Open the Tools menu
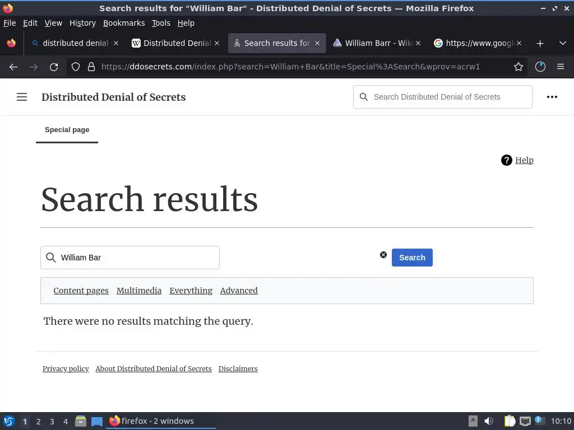 (161, 23)
